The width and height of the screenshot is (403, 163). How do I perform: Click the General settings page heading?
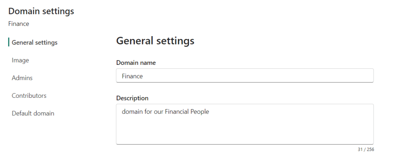point(155,40)
